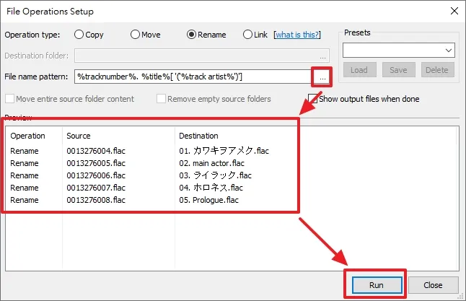Select source file 0013276007.flac
This screenshot has height=301, width=466.
tap(96, 188)
